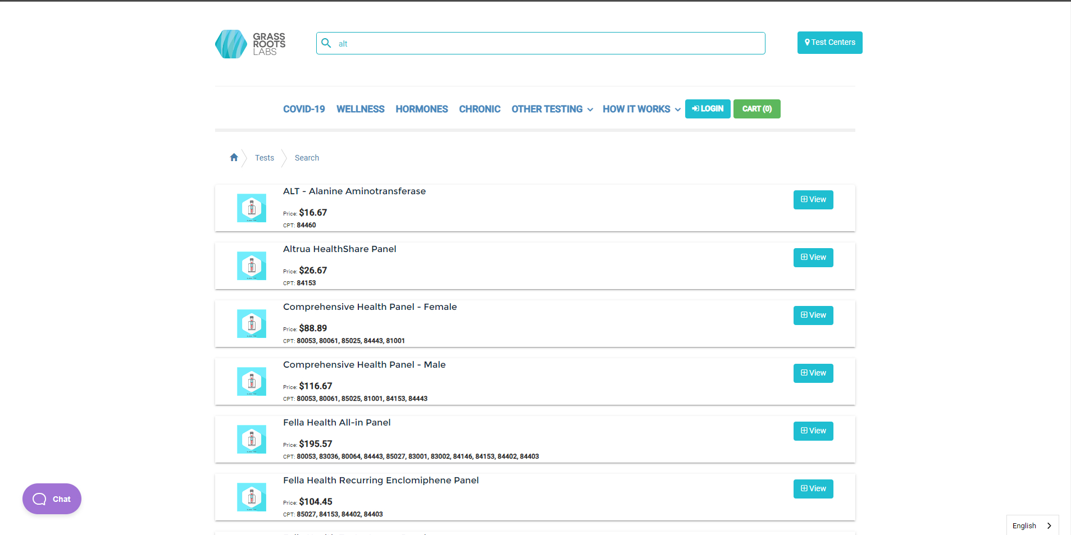Image resolution: width=1071 pixels, height=535 pixels.
Task: Click the Grass Roots Labs logo
Action: point(250,44)
